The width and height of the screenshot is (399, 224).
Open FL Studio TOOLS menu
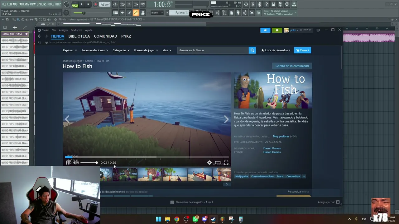click(51, 4)
